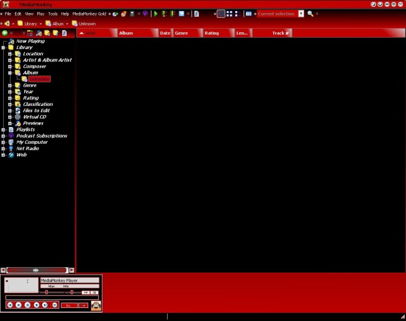The width and height of the screenshot is (406, 321).
Task: Open the View menu
Action: [x=29, y=14]
